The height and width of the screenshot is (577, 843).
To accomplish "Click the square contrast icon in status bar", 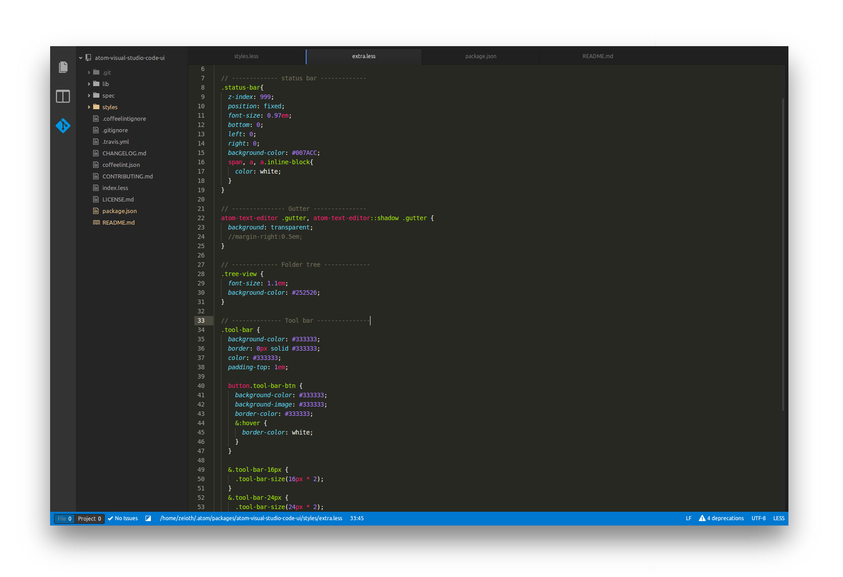I will click(x=148, y=518).
